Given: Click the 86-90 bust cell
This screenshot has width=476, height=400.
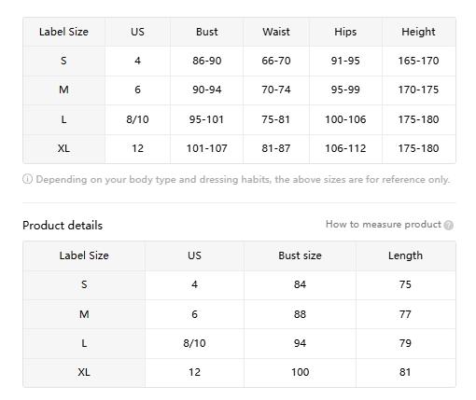Looking at the screenshot, I should tap(206, 61).
